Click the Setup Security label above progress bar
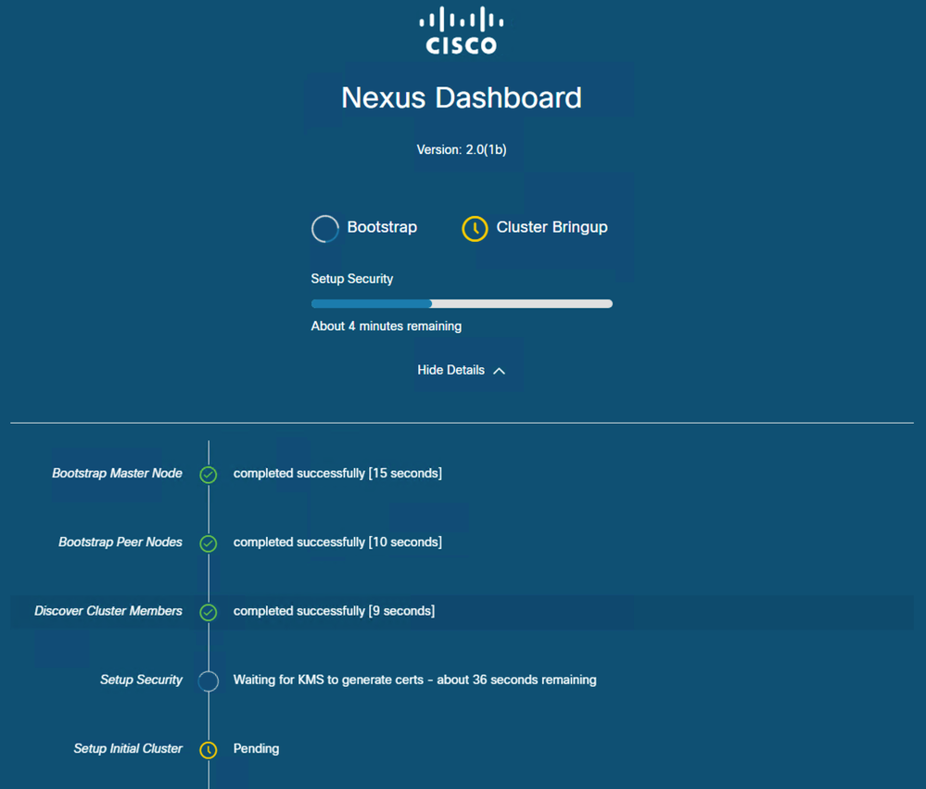The image size is (926, 789). point(352,279)
